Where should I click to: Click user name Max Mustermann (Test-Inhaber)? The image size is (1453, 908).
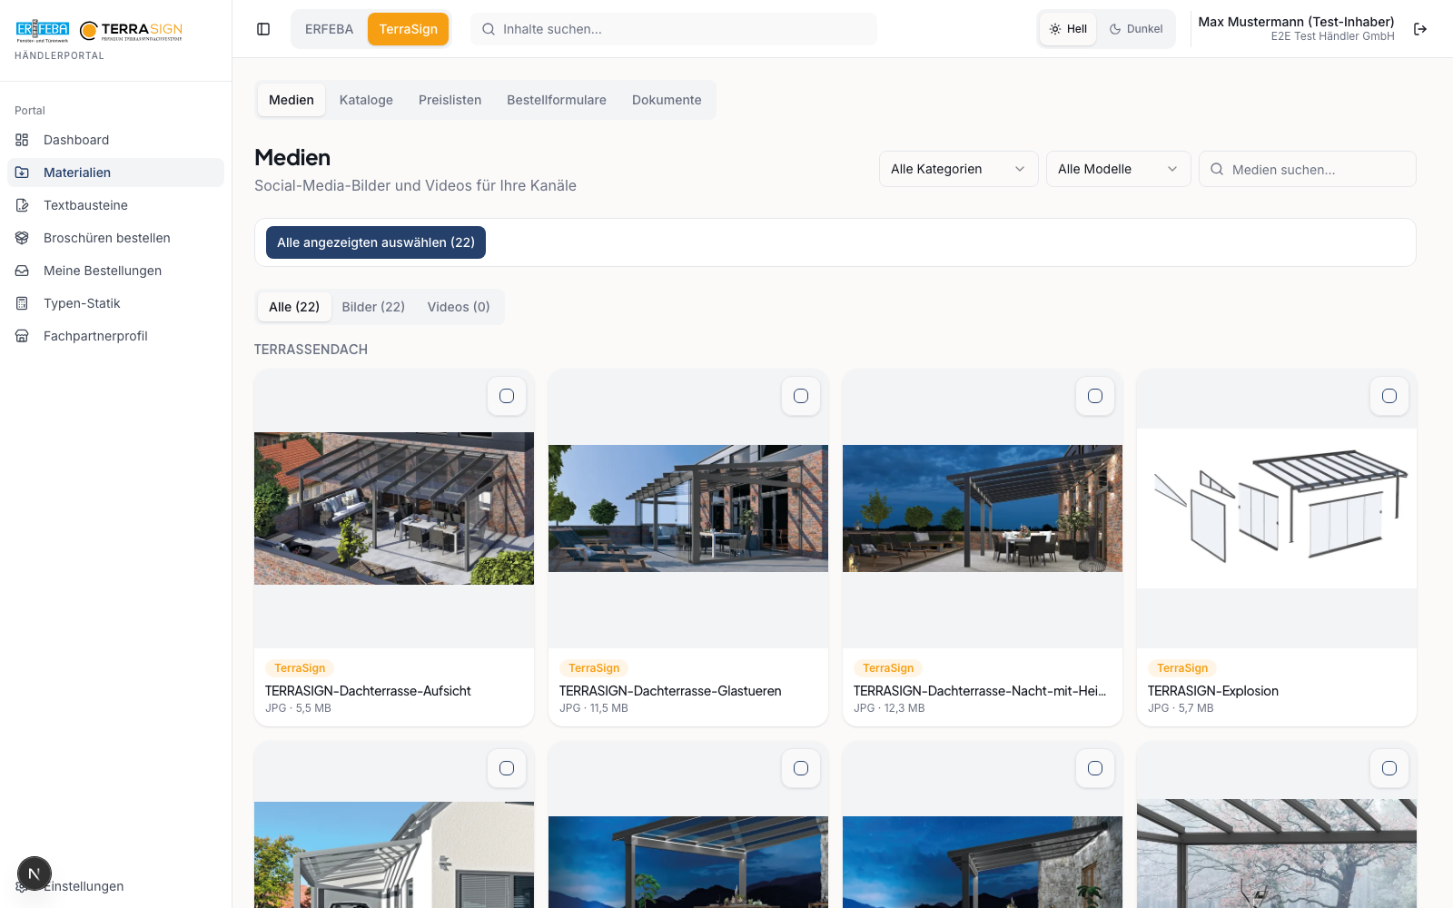coord(1296,22)
